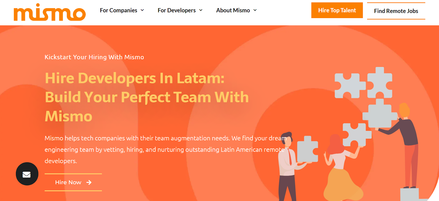Click the Hire Top Talent button

click(337, 10)
